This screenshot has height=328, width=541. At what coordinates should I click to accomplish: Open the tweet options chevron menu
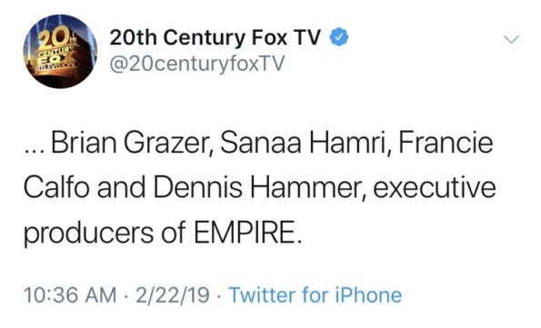point(511,39)
